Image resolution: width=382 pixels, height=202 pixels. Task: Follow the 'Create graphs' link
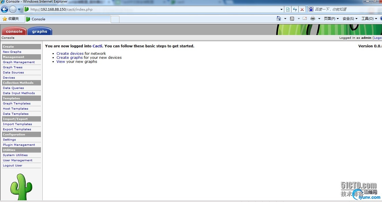coord(69,58)
